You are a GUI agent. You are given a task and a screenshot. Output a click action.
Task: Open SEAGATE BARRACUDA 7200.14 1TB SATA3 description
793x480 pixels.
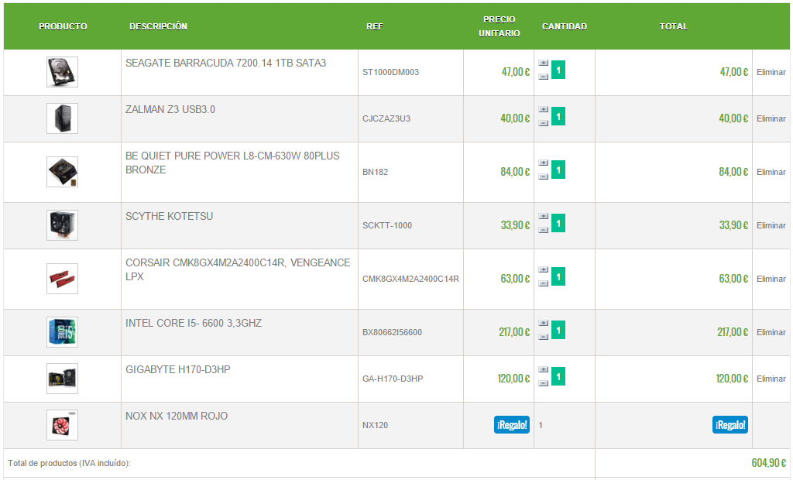[225, 63]
